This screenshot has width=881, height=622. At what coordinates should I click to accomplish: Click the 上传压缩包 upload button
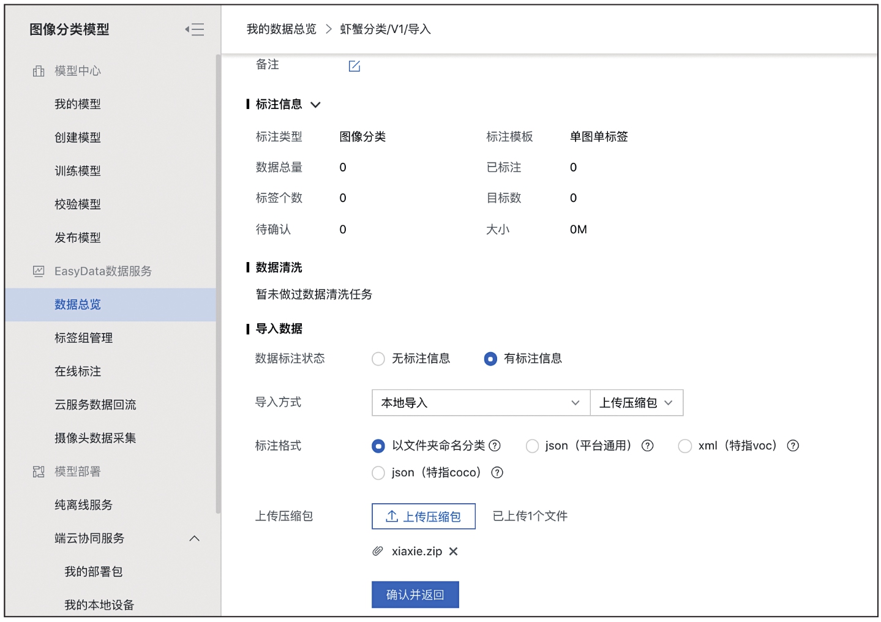(x=424, y=517)
